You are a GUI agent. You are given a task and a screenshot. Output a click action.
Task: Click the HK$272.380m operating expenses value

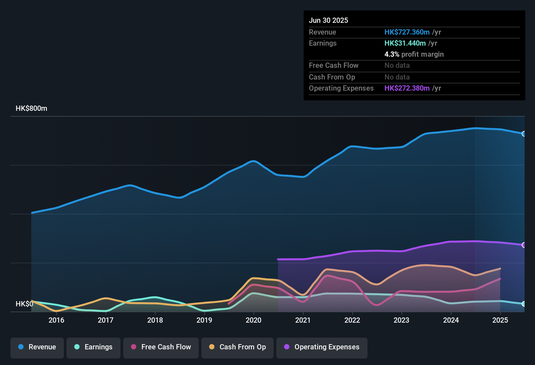[x=407, y=88]
